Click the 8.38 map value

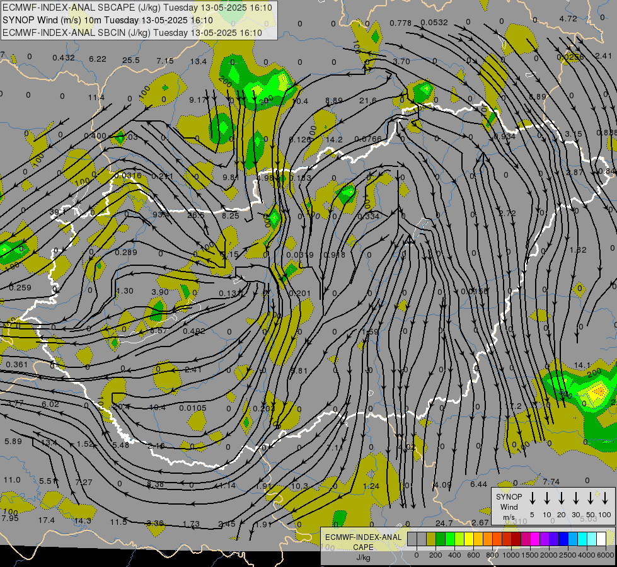coord(156,484)
